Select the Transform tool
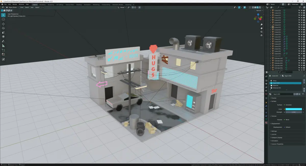The width and height of the screenshot is (306, 166). (x=3, y=37)
